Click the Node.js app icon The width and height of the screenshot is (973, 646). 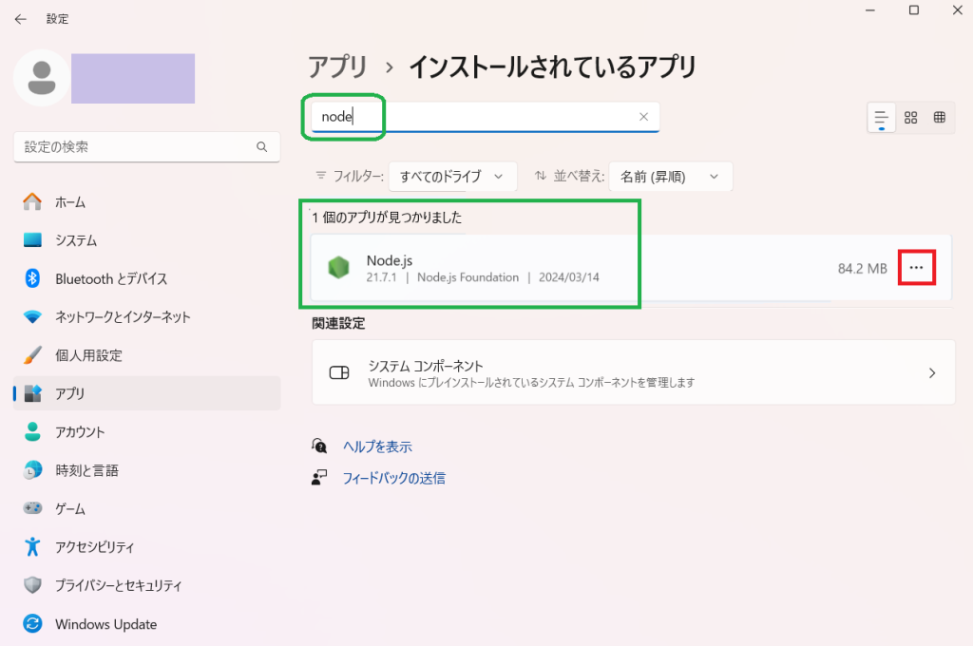[338, 269]
